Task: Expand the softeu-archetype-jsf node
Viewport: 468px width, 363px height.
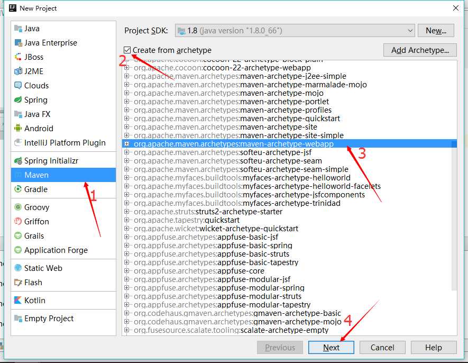Action: 126,152
